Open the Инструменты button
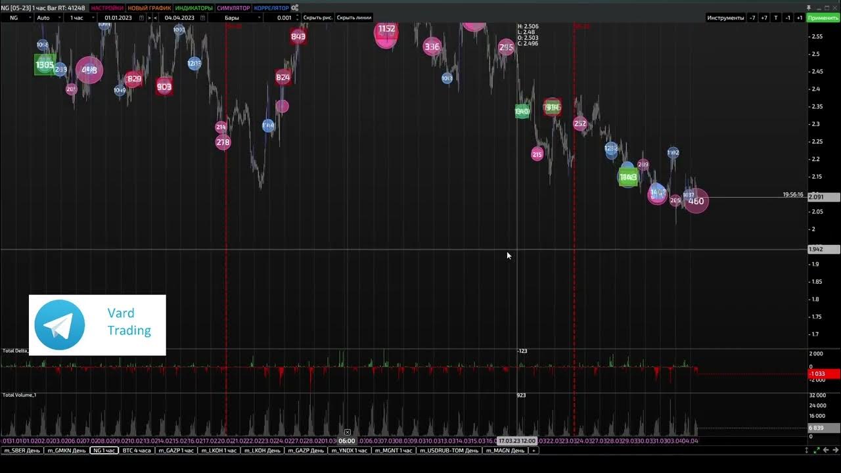 click(725, 18)
